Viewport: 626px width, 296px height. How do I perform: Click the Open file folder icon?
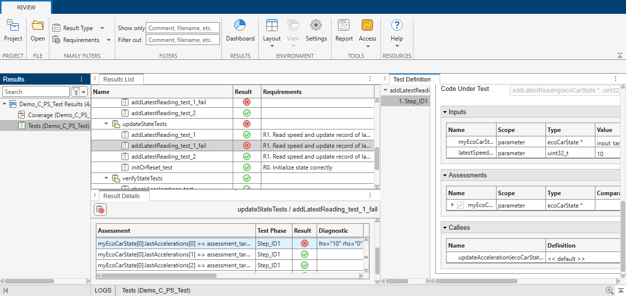tap(38, 25)
